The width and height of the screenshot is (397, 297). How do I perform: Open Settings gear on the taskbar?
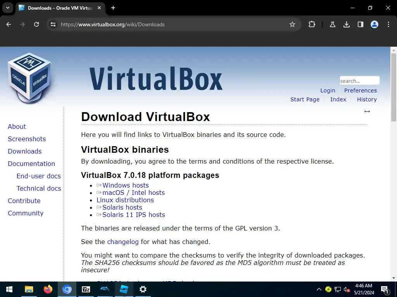143,289
